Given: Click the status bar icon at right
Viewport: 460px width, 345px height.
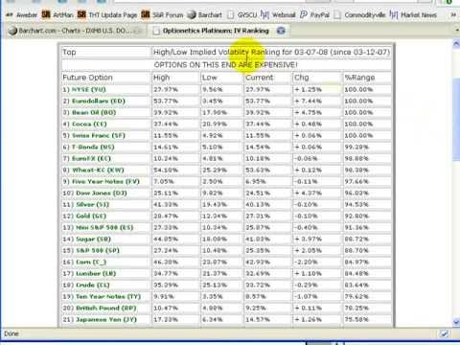Looking at the screenshot, I should pos(444,333).
